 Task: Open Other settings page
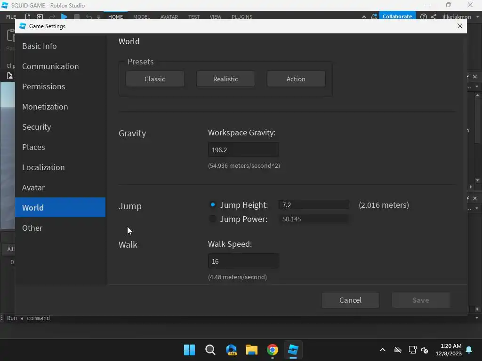pyautogui.click(x=60, y=228)
